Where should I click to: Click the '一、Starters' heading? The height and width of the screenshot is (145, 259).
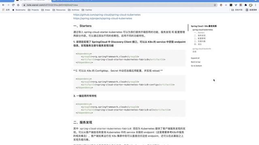click(82, 26)
